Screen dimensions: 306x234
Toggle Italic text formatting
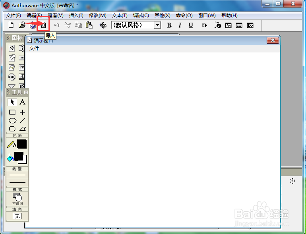coord(180,25)
